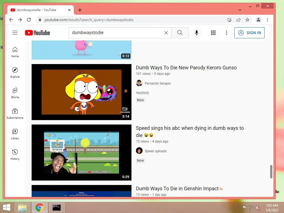This screenshot has width=284, height=213.
Task: Open Chrome's three-dot menu
Action: pyautogui.click(x=268, y=20)
